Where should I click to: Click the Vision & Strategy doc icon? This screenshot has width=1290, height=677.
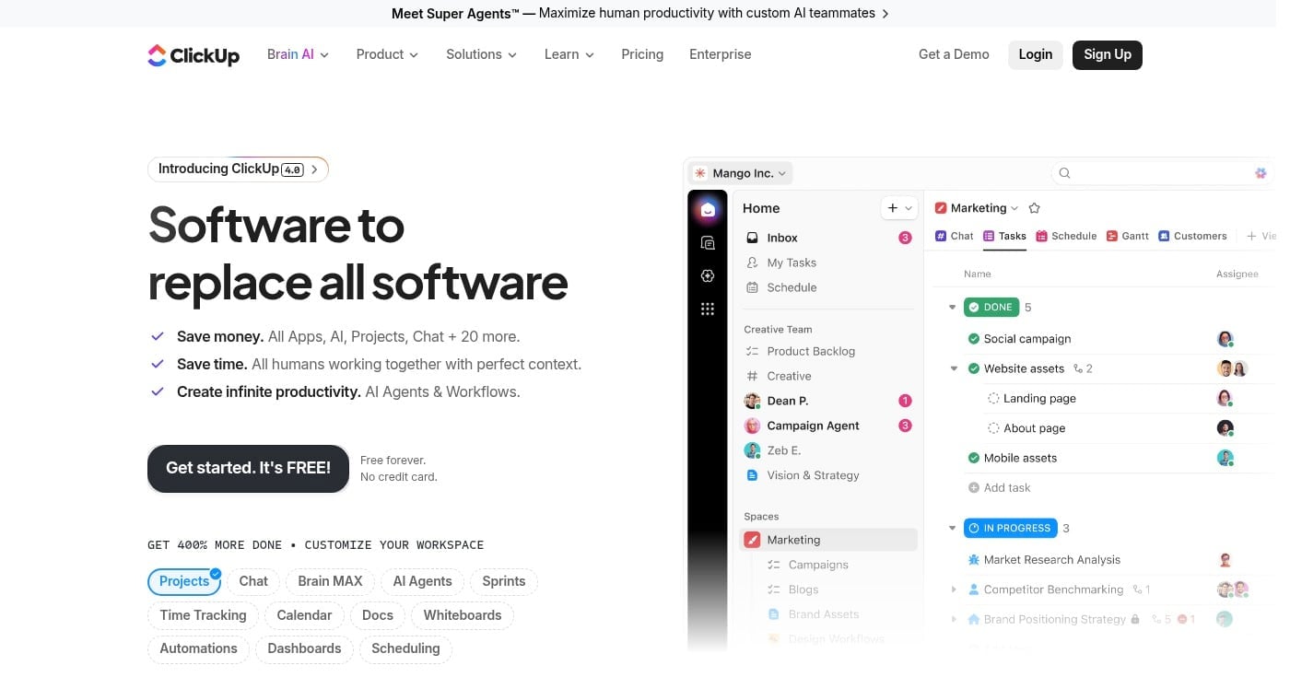point(753,475)
